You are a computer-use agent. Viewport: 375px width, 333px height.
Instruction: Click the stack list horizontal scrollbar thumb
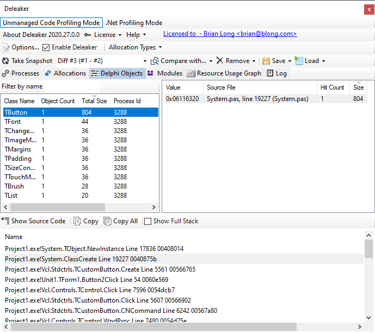pos(154,326)
